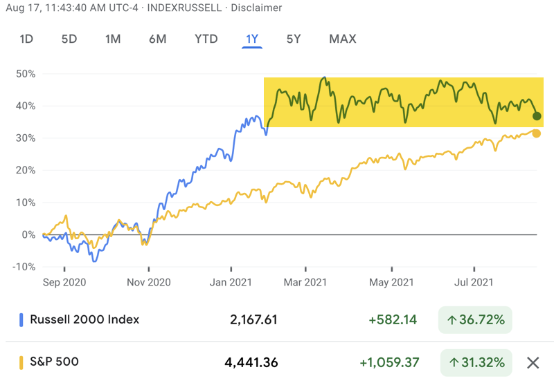This screenshot has width=554, height=383.
Task: Click the yellow S&P endpoint dot
Action: [536, 133]
